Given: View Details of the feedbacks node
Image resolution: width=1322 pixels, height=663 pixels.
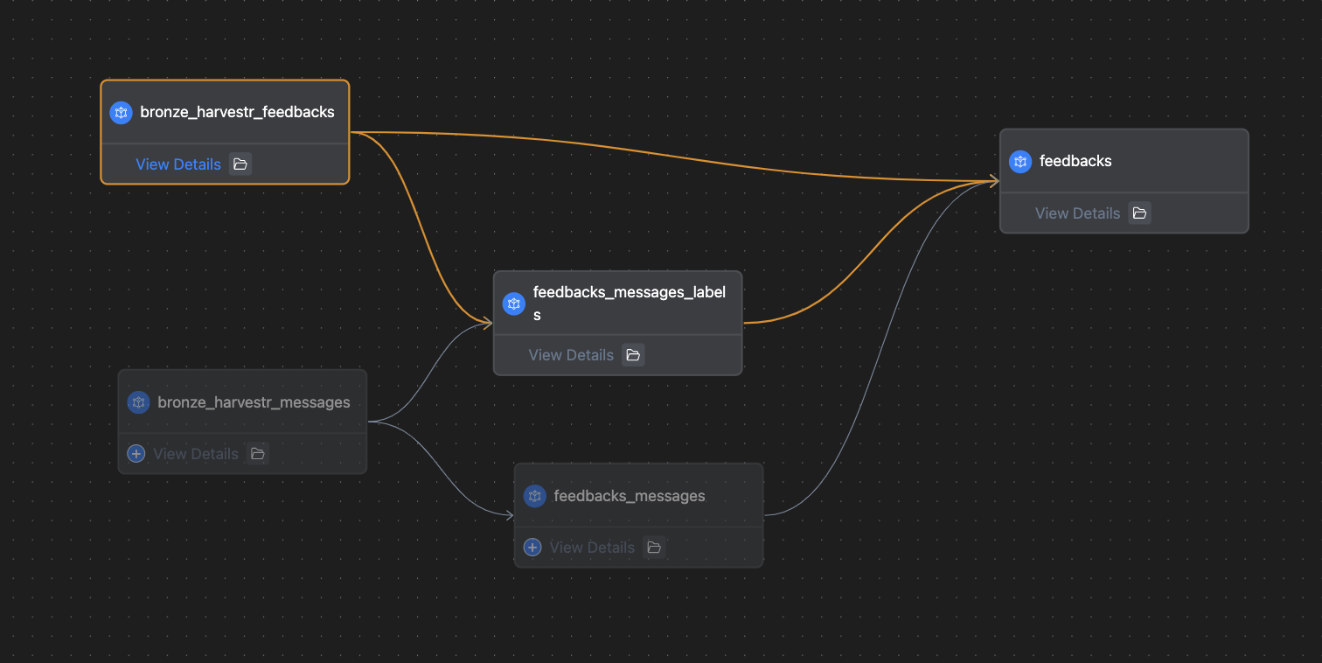Looking at the screenshot, I should pyautogui.click(x=1077, y=213).
